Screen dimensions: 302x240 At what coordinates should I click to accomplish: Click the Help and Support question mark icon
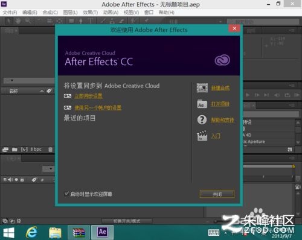[202, 120]
